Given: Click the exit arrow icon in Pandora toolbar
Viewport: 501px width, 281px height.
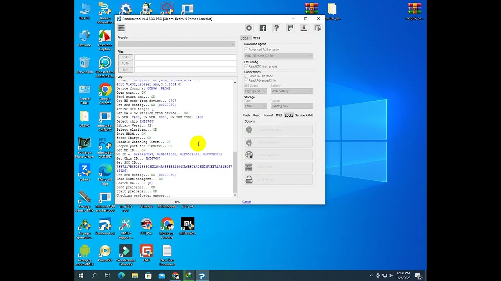Looking at the screenshot, I should point(318,28).
